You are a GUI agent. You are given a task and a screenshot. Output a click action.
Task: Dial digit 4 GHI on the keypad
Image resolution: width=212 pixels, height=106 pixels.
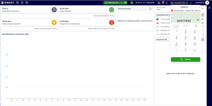click(176, 38)
